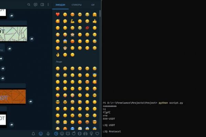Click the BXH-USDT line in the terminal
Viewport: 206px width, 137px height.
click(x=109, y=119)
